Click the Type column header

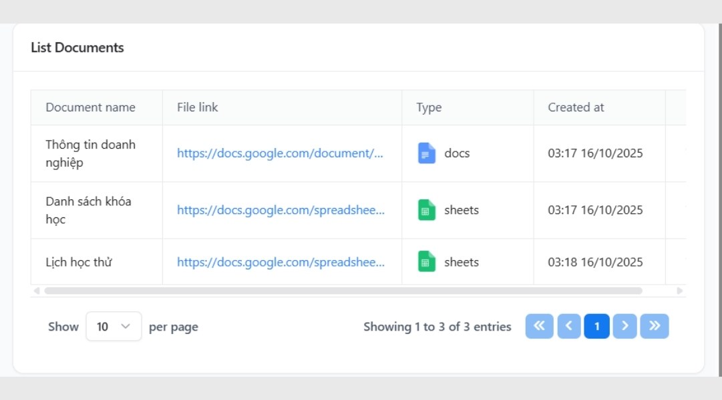(429, 107)
